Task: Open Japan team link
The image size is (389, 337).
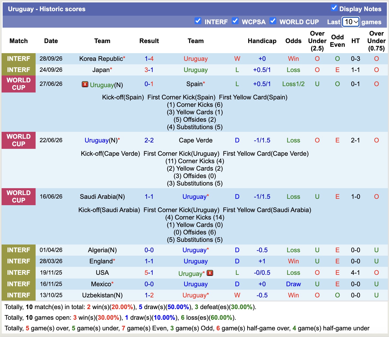Action: pos(101,70)
